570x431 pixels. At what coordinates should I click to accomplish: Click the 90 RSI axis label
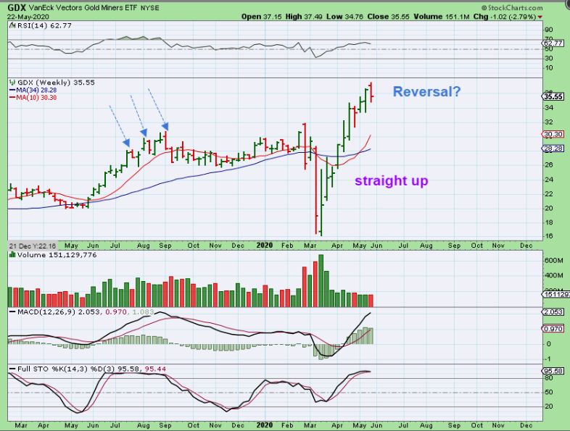tap(549, 30)
